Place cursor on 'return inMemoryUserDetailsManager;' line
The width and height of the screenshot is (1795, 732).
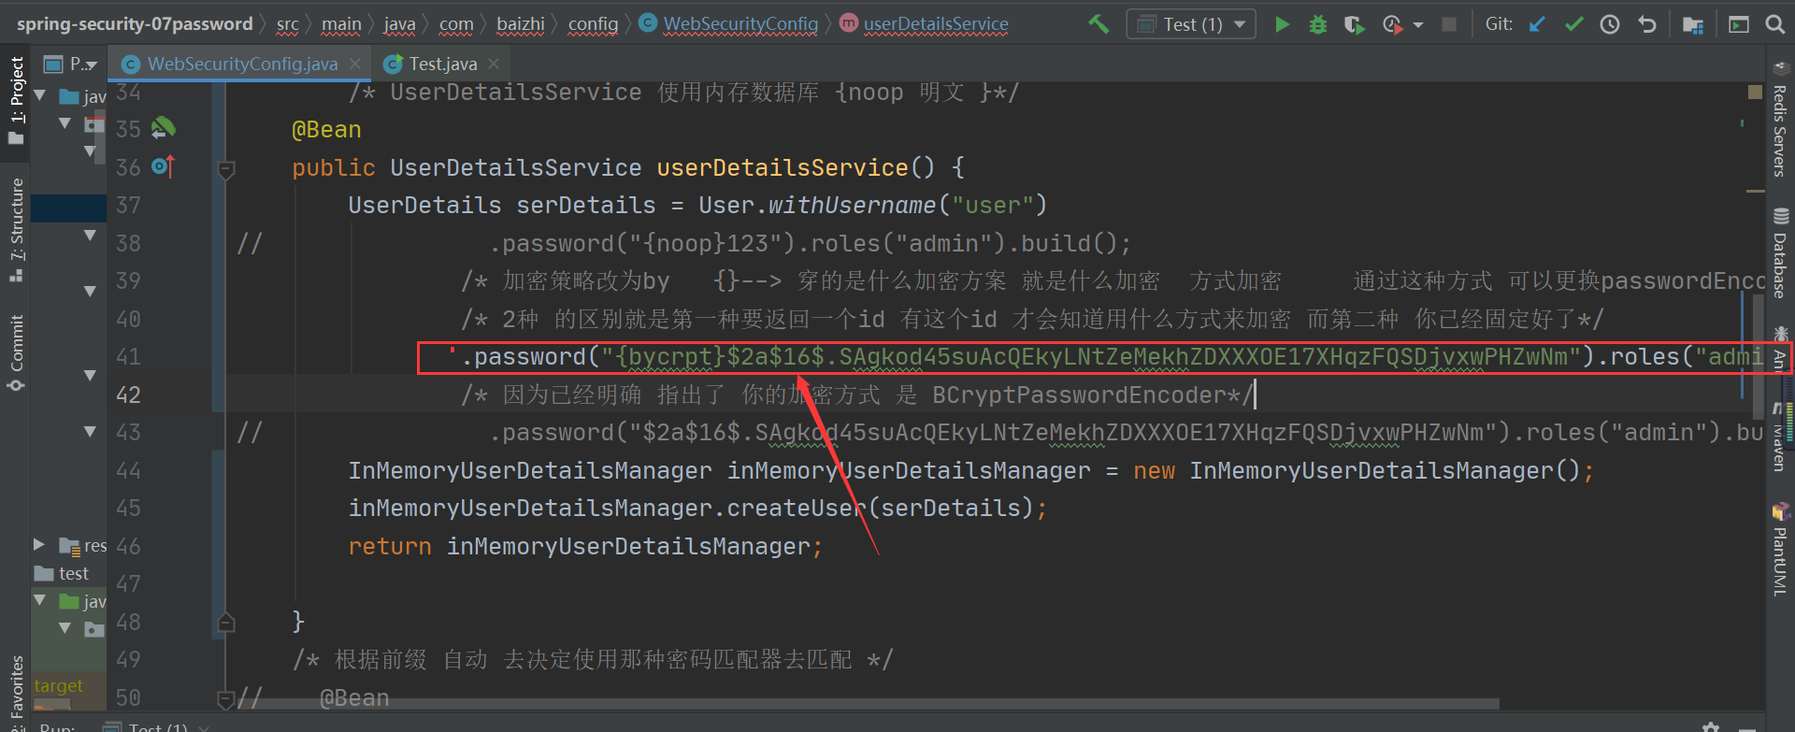pos(585,546)
